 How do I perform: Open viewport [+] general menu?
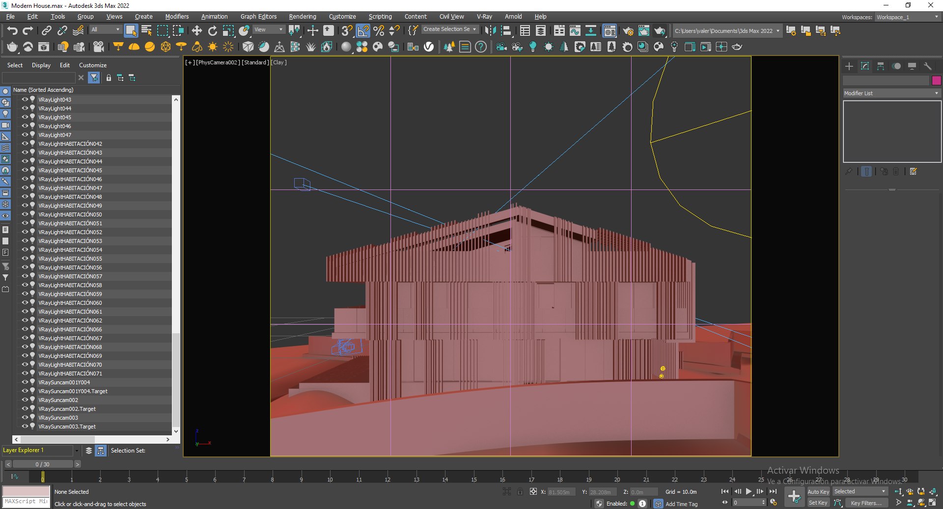tap(190, 62)
